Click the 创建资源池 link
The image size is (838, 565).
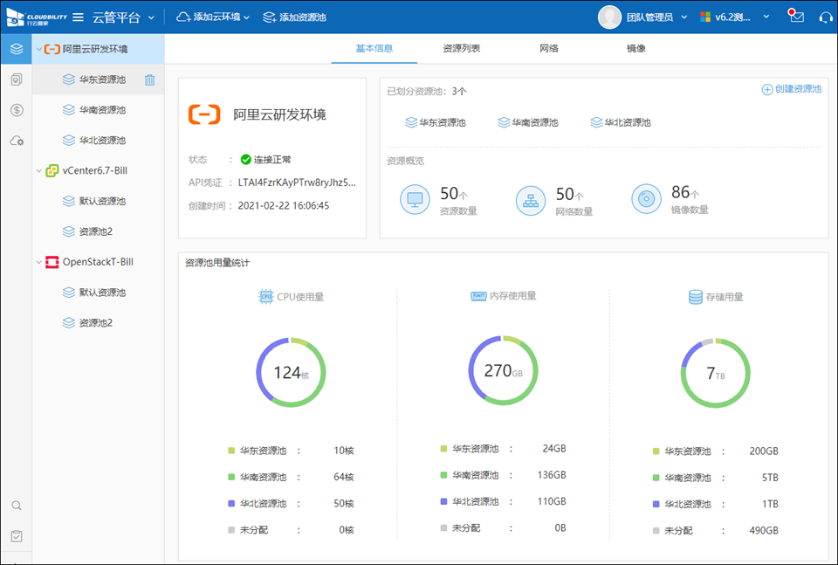tap(791, 89)
